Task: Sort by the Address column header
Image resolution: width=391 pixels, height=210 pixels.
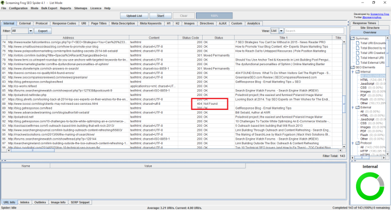Action: [x=68, y=37]
